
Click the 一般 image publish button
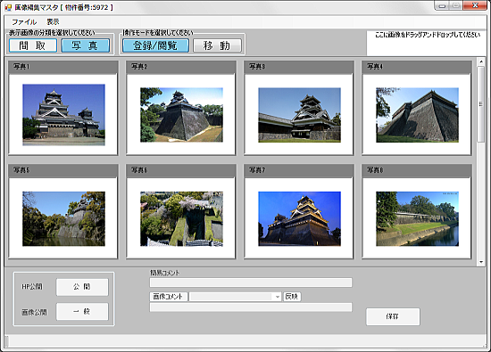[82, 311]
